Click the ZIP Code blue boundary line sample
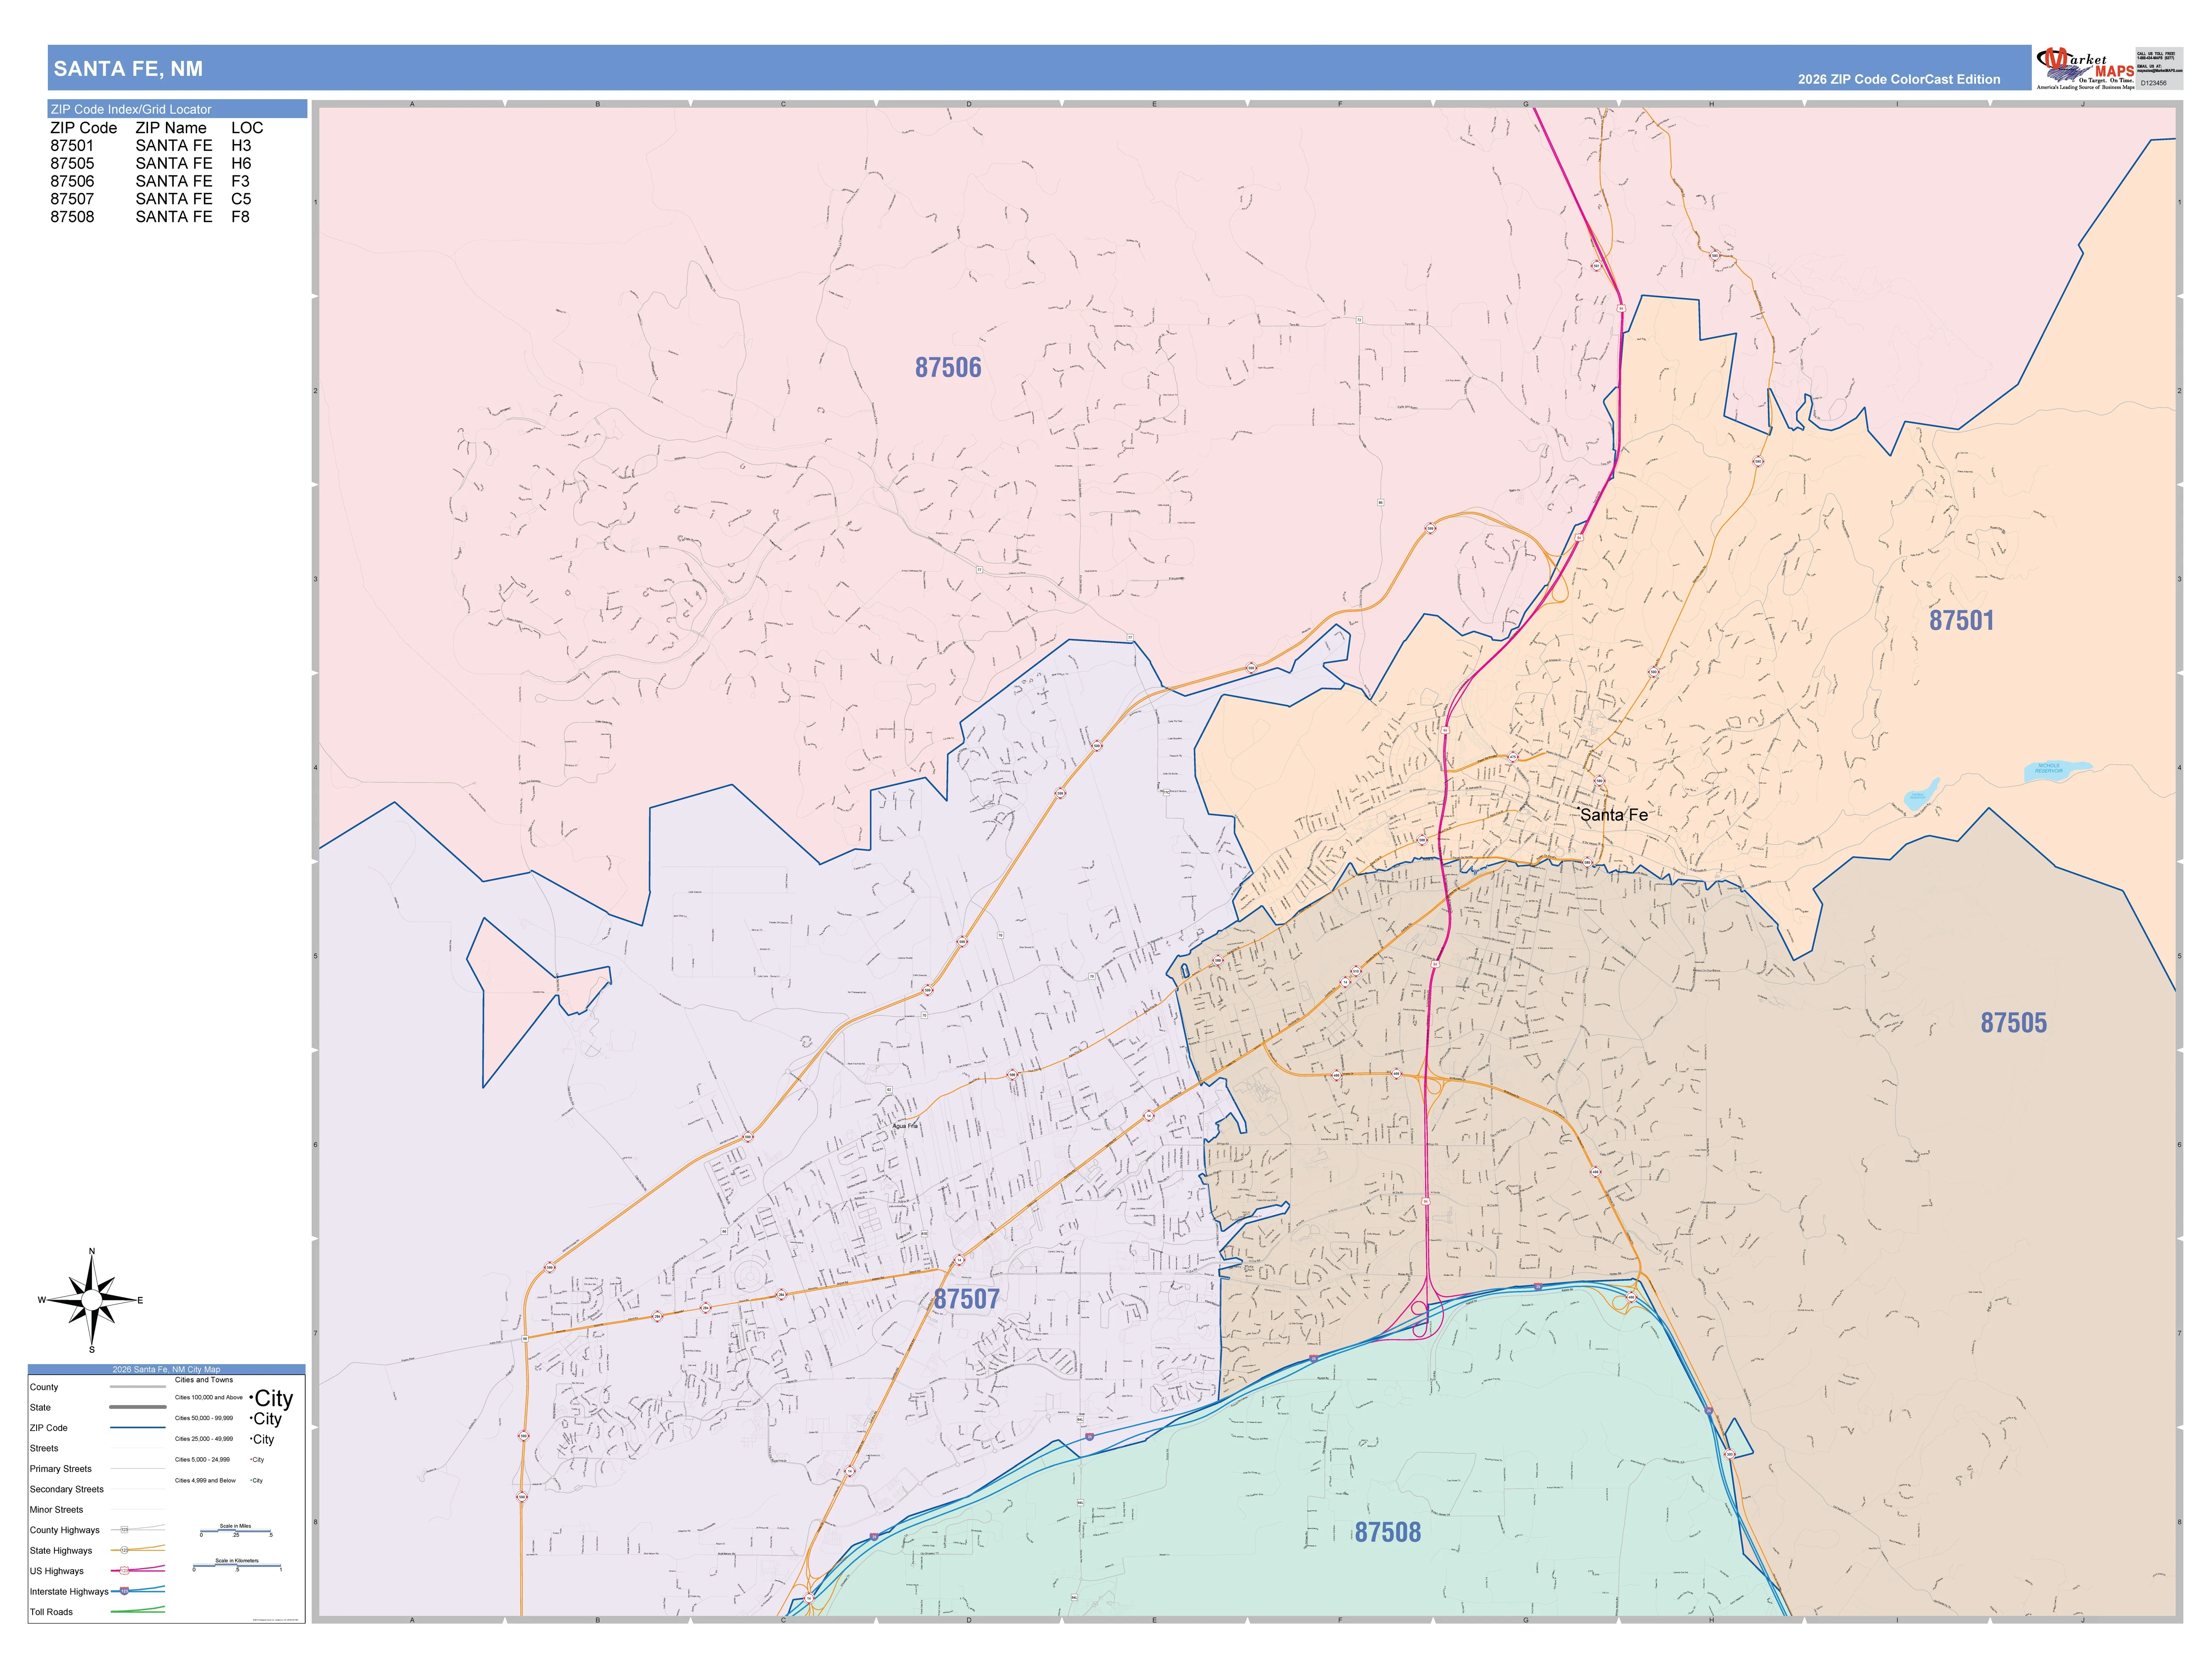The width and height of the screenshot is (2212, 1667). pos(138,1427)
